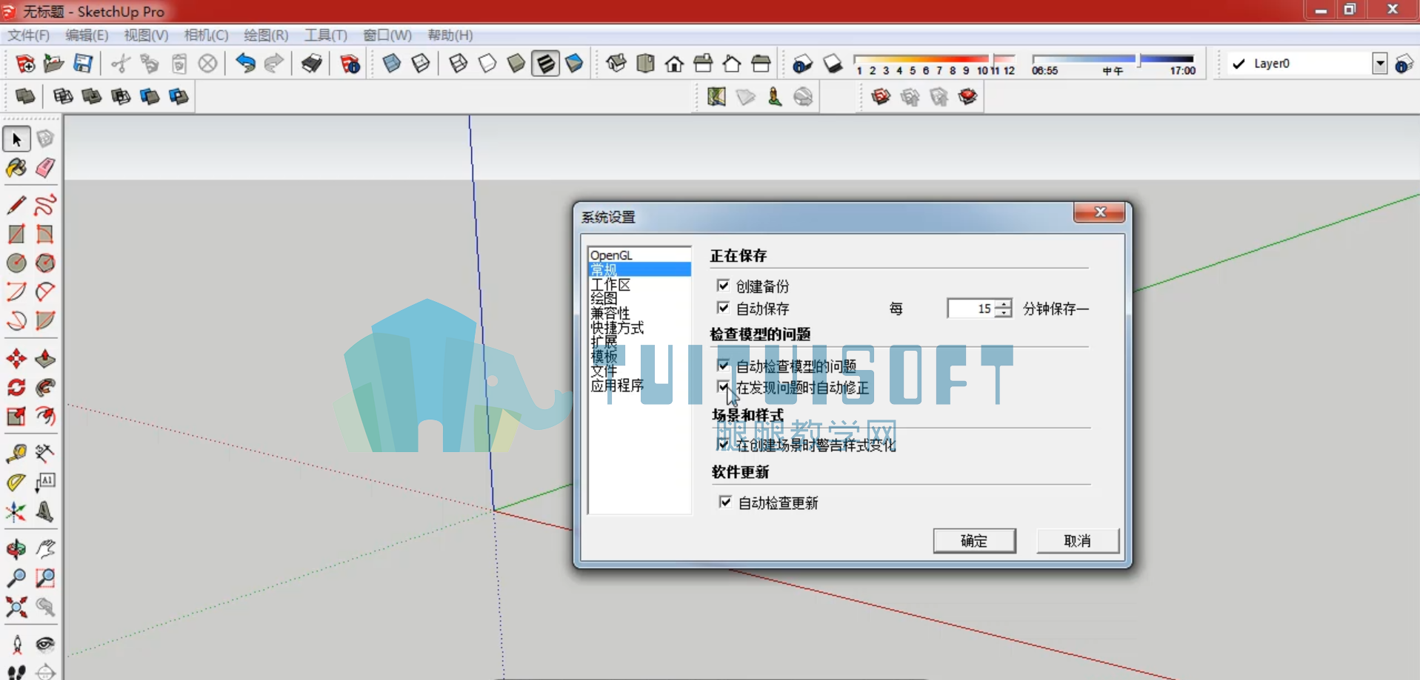Viewport: 1420px width, 680px height.
Task: Select the Circle drawing tool
Action: [16, 263]
